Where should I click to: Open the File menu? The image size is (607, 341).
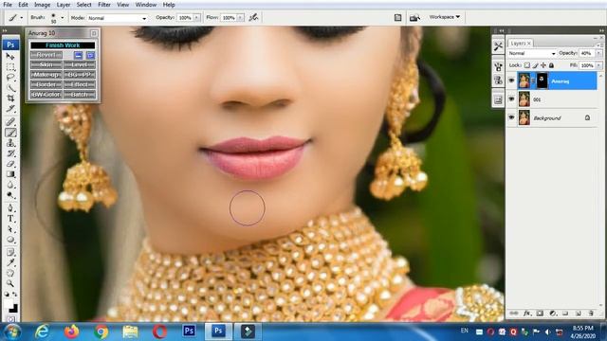click(x=8, y=5)
